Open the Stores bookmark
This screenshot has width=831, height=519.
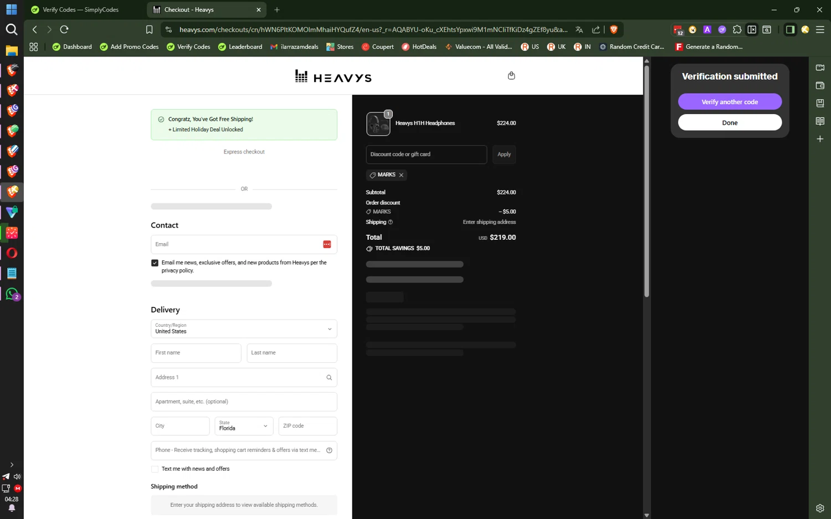point(340,47)
